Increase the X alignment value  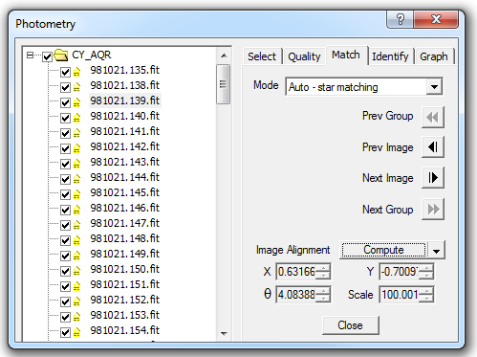point(324,268)
